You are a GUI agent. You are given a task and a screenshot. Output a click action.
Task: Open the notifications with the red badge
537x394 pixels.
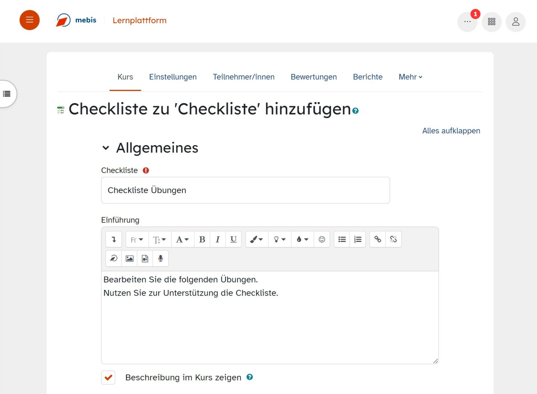click(x=467, y=22)
